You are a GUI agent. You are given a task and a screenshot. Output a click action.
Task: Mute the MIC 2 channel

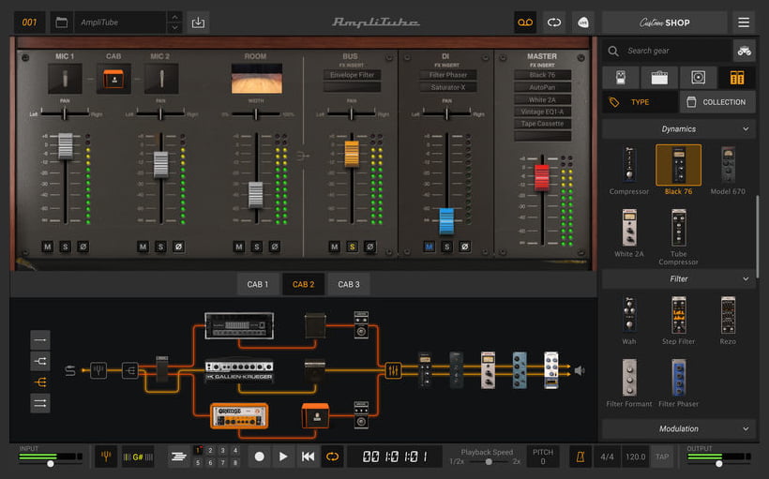pos(143,247)
